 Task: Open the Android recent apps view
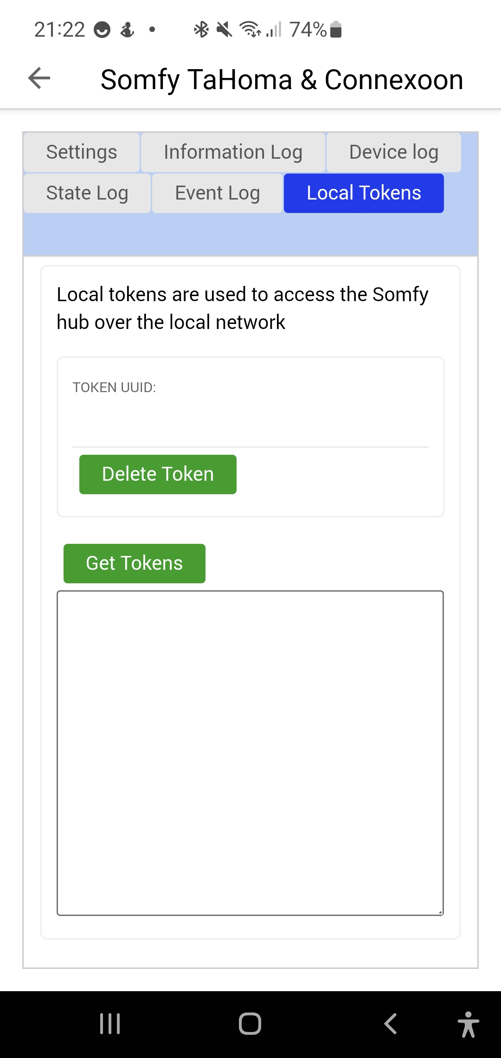[110, 1023]
